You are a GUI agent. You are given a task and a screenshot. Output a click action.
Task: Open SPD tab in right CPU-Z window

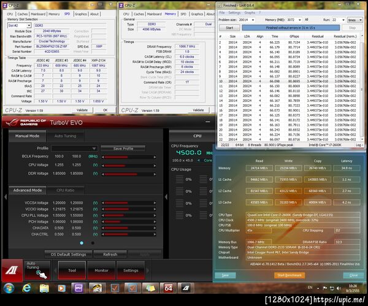(183, 14)
